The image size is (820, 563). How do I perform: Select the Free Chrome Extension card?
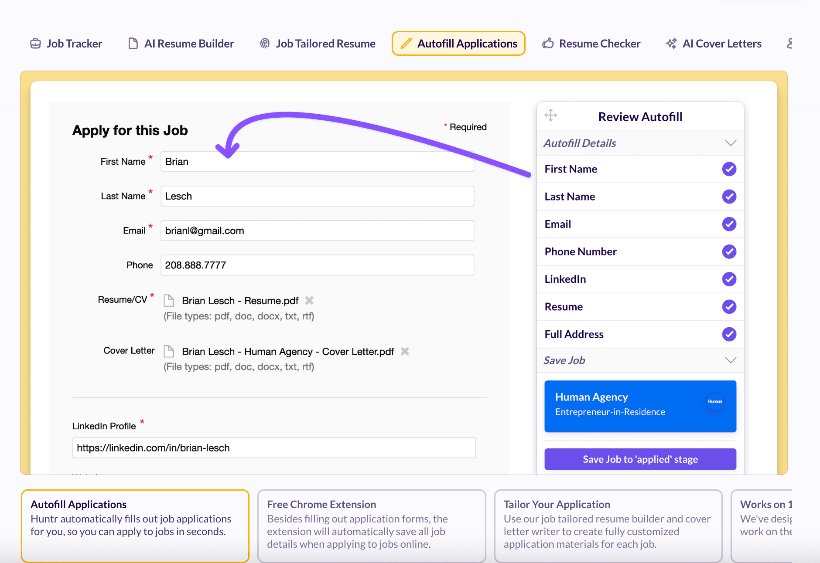coord(371,524)
